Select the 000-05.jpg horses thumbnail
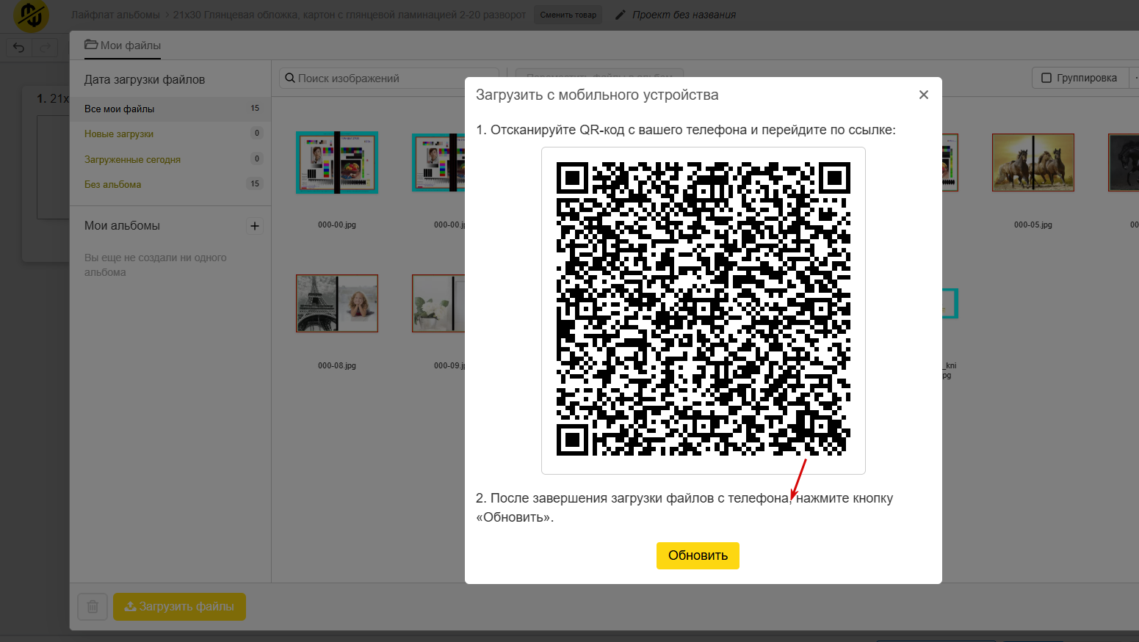The height and width of the screenshot is (642, 1139). (1033, 162)
